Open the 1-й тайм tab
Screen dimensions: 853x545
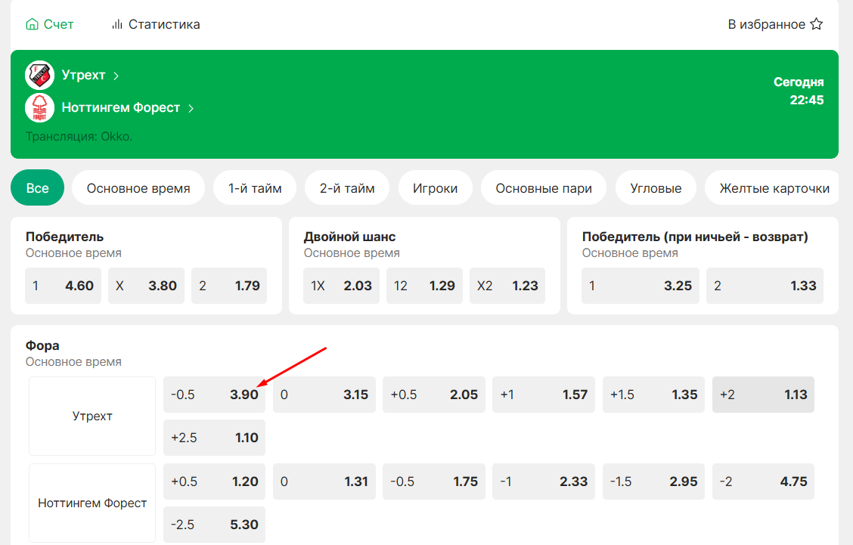click(255, 188)
